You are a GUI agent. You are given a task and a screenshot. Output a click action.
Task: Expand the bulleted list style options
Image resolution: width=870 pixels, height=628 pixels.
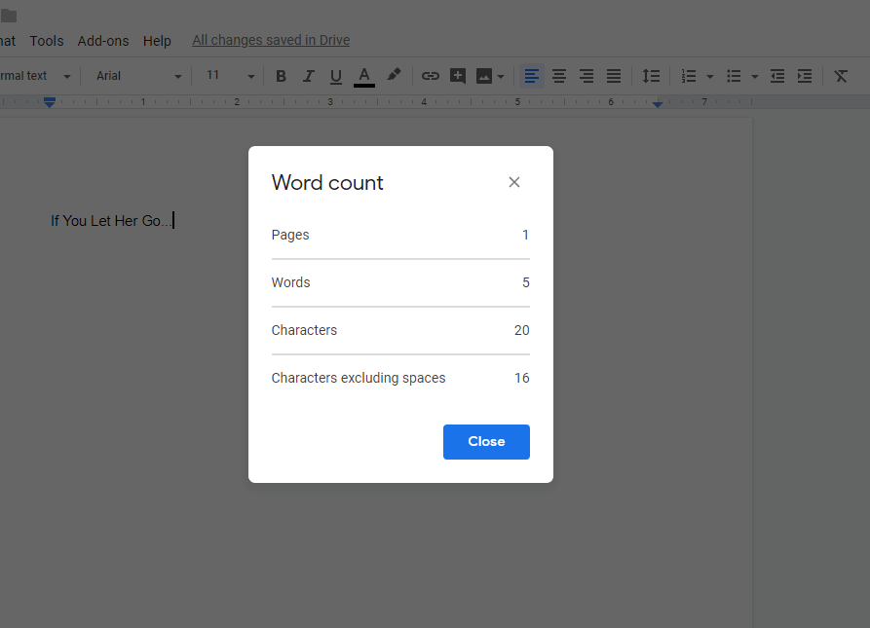(x=754, y=76)
